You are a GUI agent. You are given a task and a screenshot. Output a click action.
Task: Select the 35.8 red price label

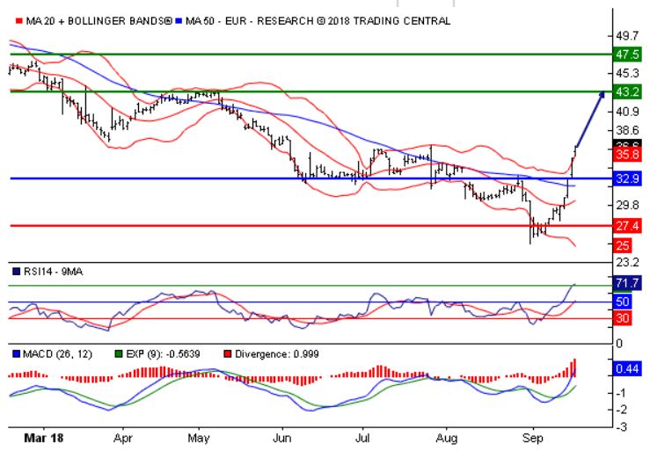[x=627, y=155]
